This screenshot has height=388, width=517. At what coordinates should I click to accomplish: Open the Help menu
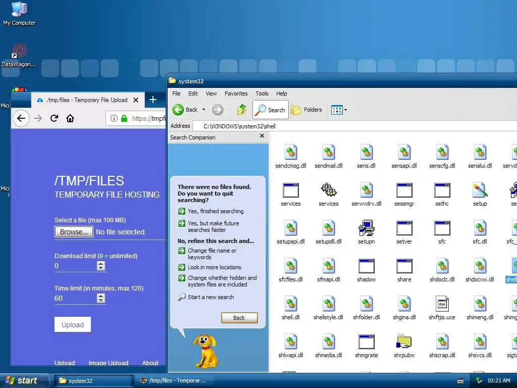(x=282, y=93)
